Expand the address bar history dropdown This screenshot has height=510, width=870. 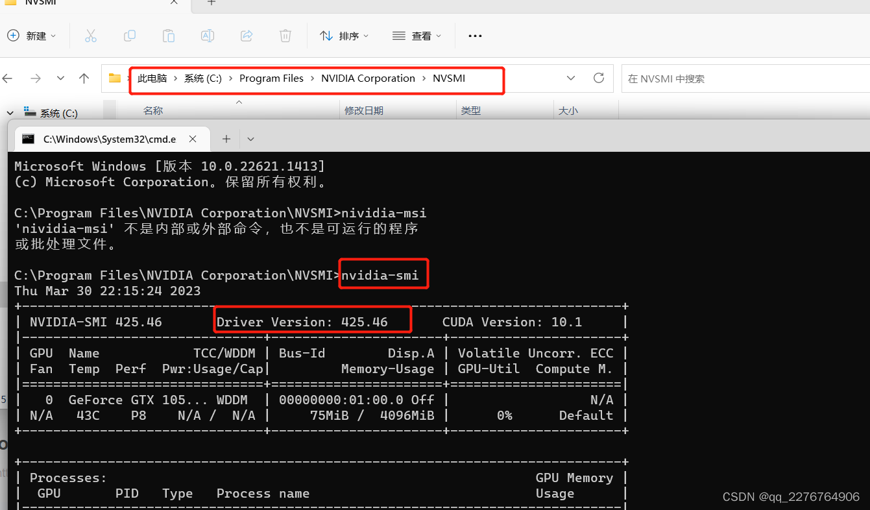[x=571, y=79]
